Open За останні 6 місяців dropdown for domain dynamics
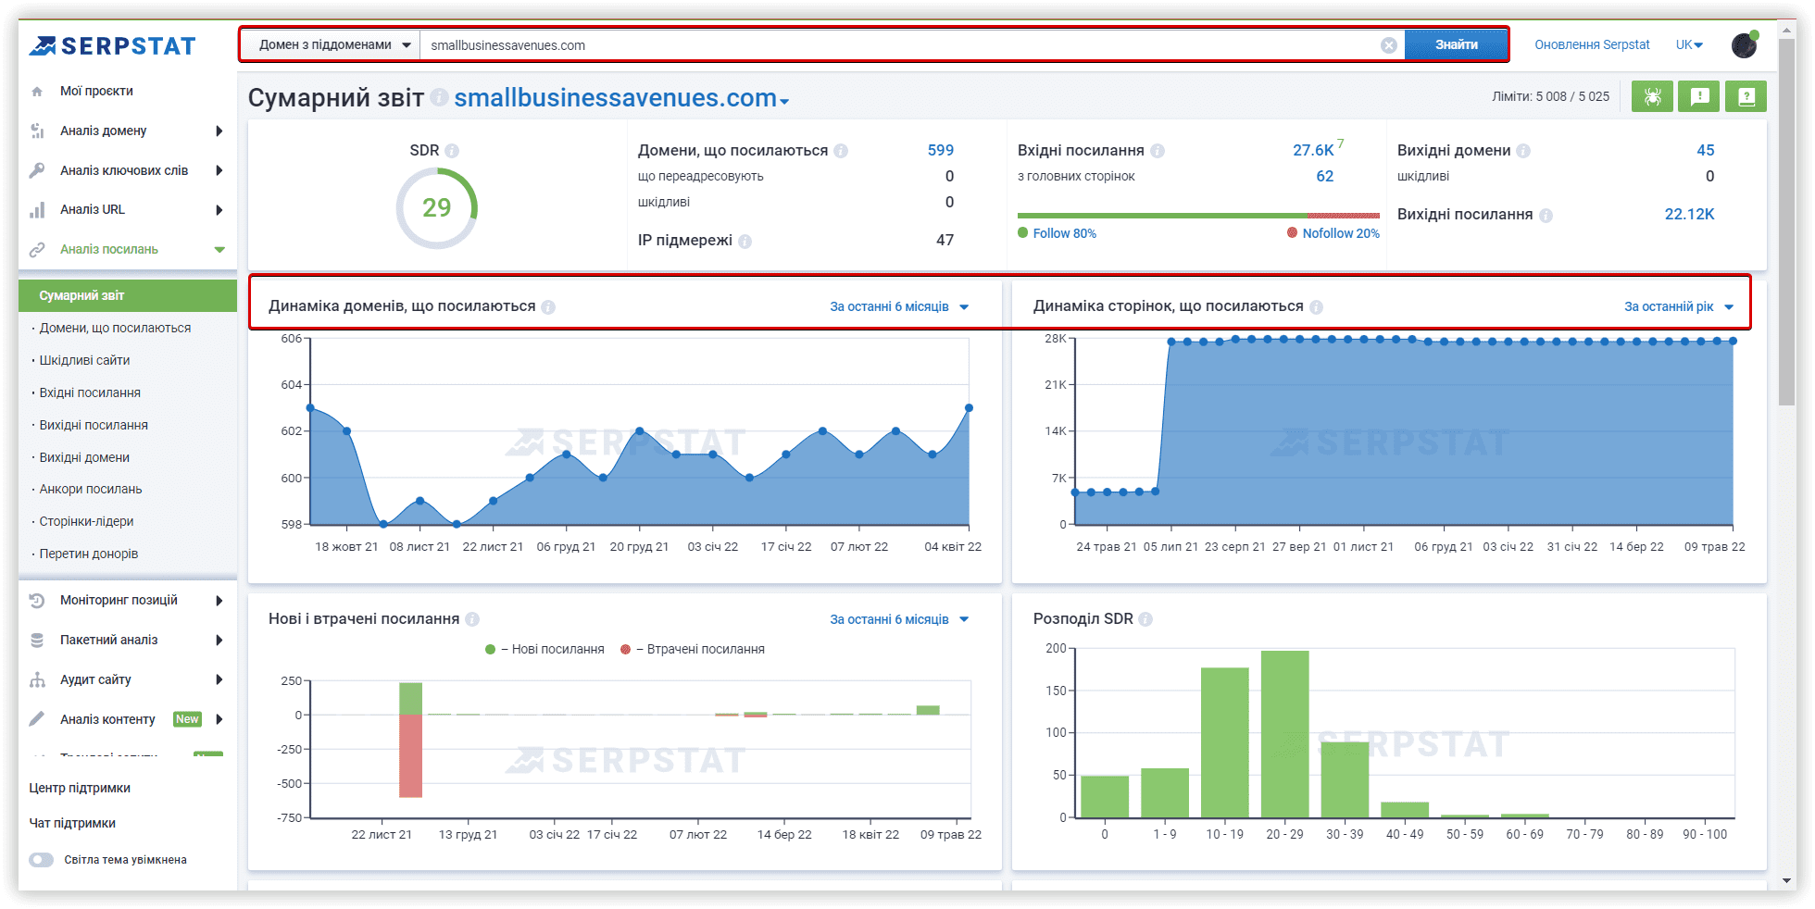The image size is (1815, 909). click(x=898, y=307)
